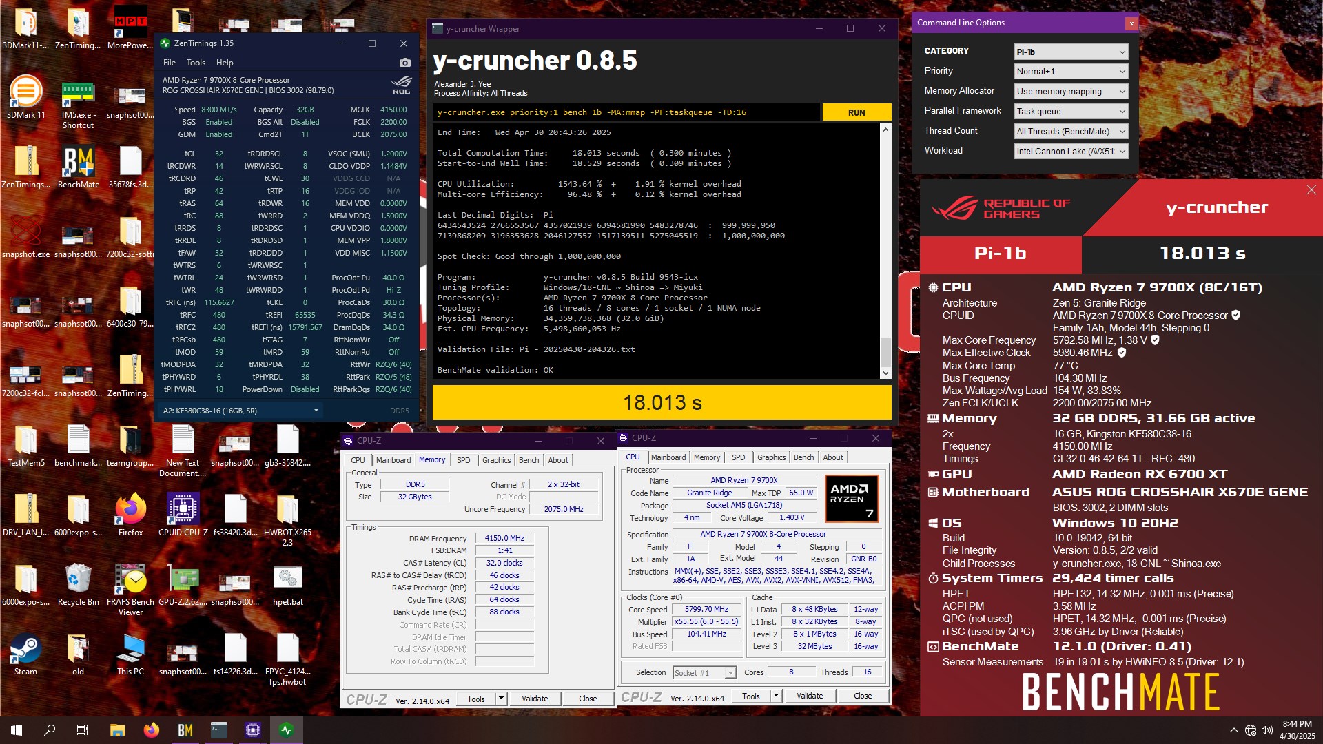The image size is (1323, 744).
Task: Open the hpet.bat file icon
Action: (287, 585)
